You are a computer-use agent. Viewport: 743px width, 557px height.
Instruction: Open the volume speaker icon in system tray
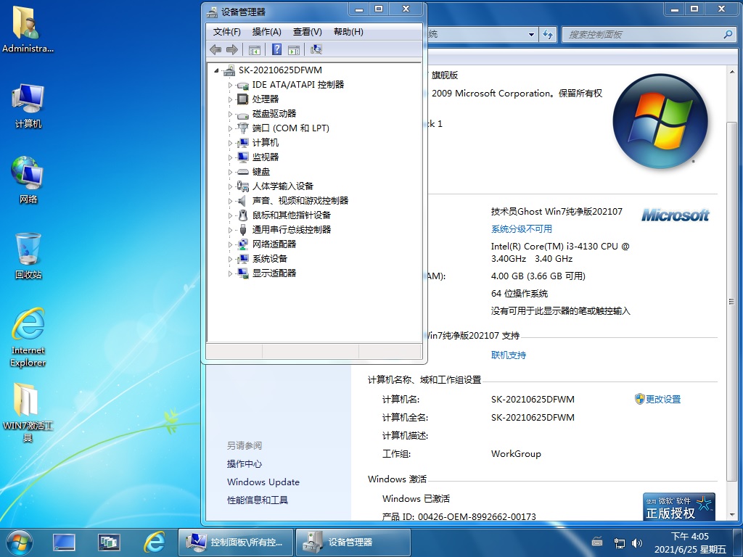[637, 542]
